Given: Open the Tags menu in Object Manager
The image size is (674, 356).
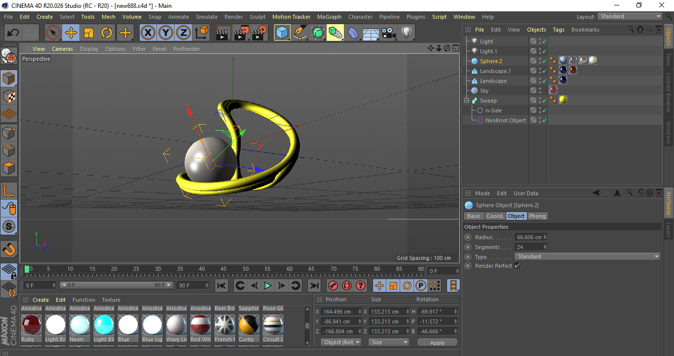Looking at the screenshot, I should (x=559, y=30).
